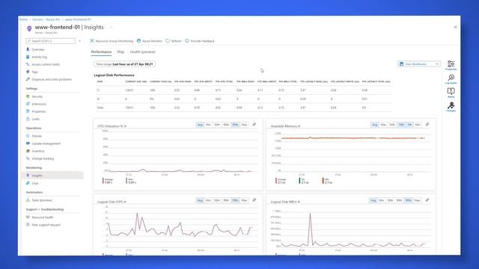The image size is (479, 269).
Task: Collapse the sidebar menu chevron
Action: (80, 41)
